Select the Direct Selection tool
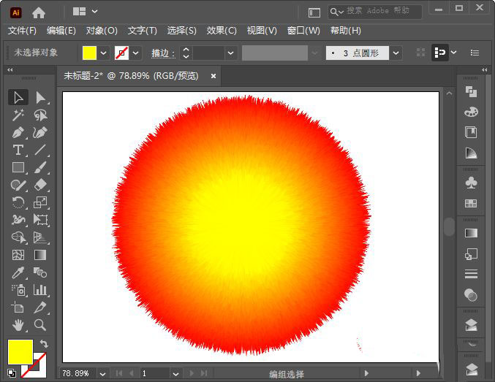 [x=41, y=97]
